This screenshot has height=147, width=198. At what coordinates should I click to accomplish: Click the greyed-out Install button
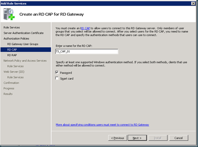(x=158, y=138)
